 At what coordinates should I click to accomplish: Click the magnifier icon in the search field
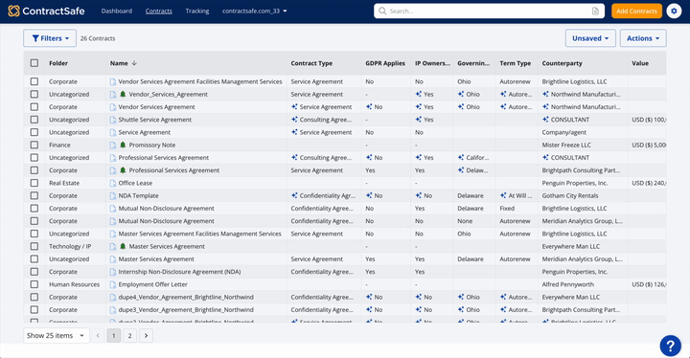[x=382, y=11]
